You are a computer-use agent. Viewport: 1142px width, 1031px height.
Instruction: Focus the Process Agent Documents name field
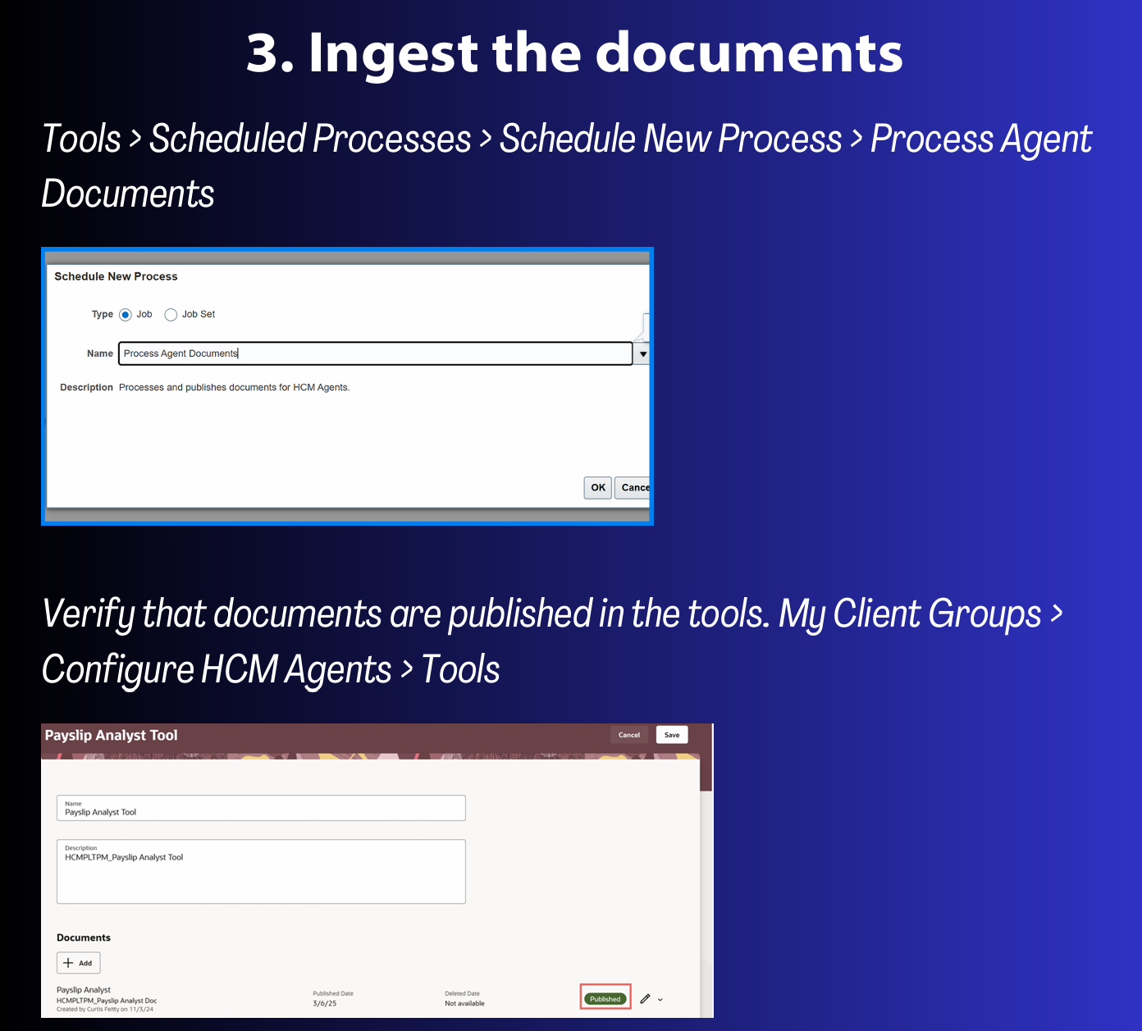tap(375, 354)
